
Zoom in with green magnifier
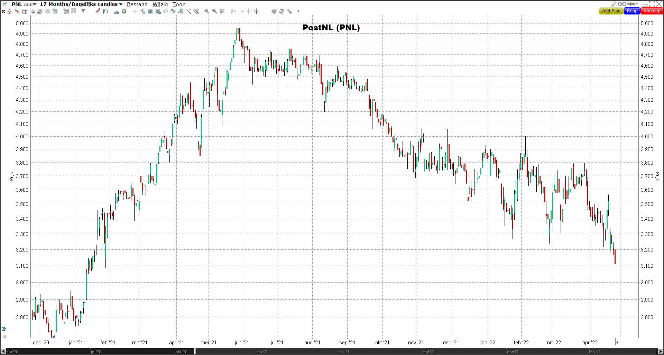point(207,11)
